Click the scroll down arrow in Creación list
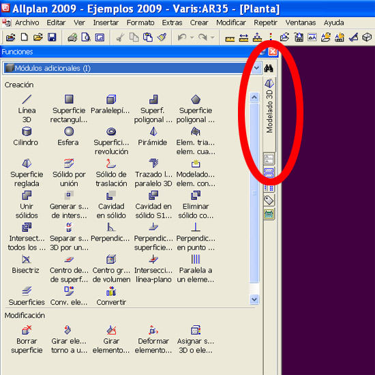The height and width of the screenshot is (375, 375). coord(254,299)
